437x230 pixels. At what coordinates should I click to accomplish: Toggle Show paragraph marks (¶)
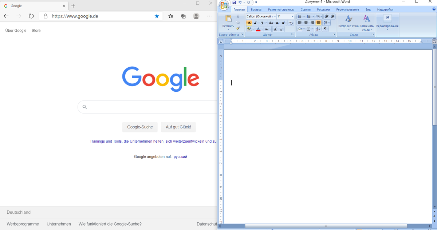coord(325,29)
